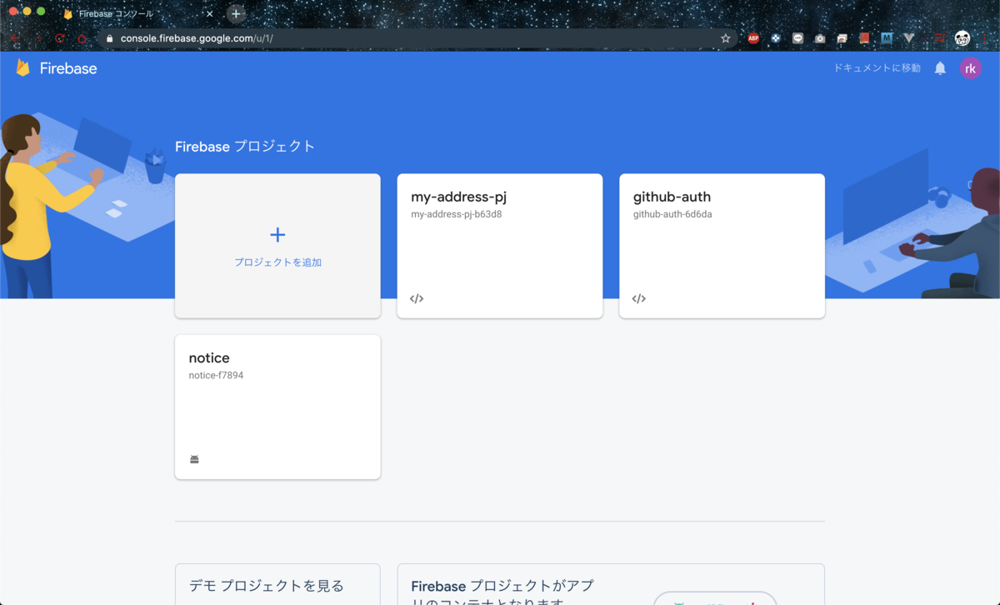Open the blue circular extension icon
Image resolution: width=1000 pixels, height=605 pixels.
coord(776,38)
